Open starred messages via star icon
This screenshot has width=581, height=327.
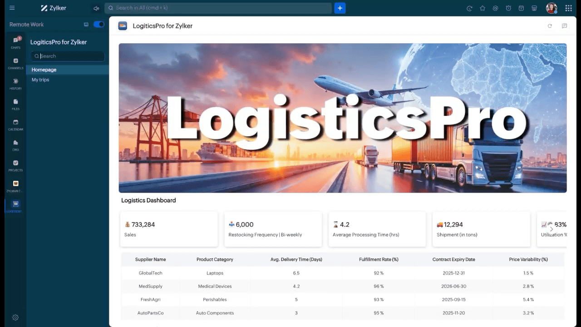coord(483,8)
